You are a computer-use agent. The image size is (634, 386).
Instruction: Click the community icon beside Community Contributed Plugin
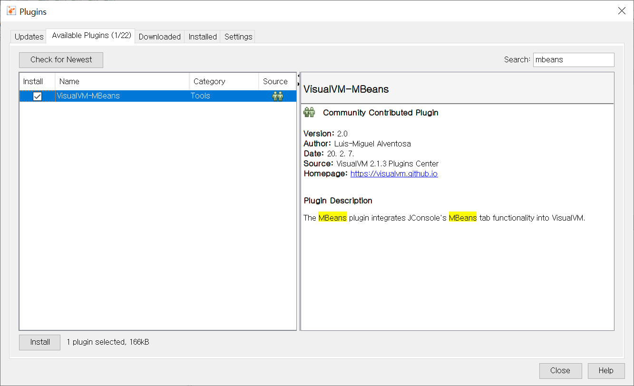(309, 113)
